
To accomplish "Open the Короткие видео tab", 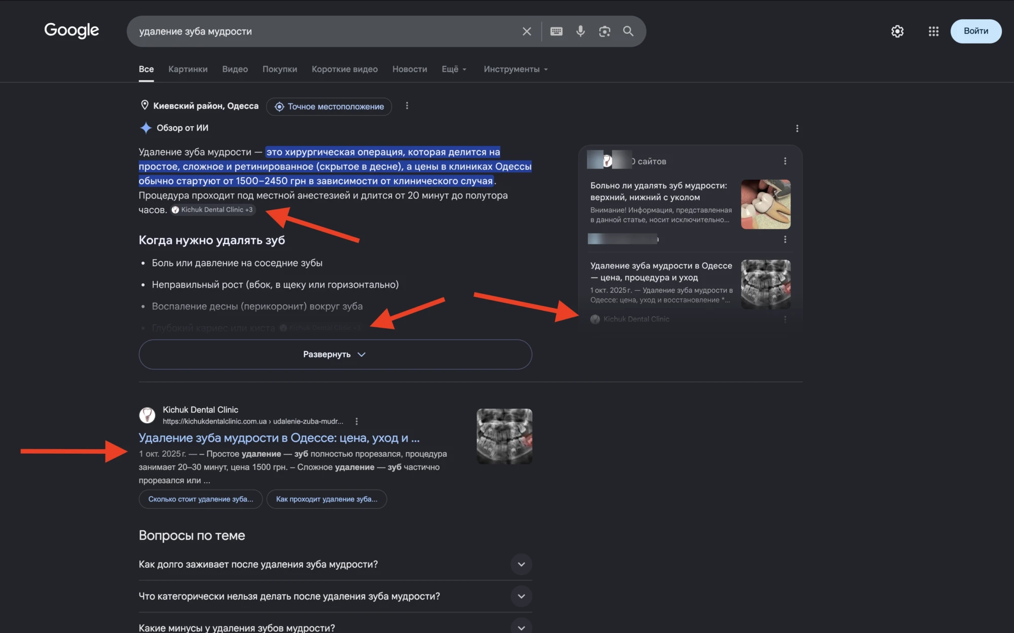I will (x=345, y=69).
